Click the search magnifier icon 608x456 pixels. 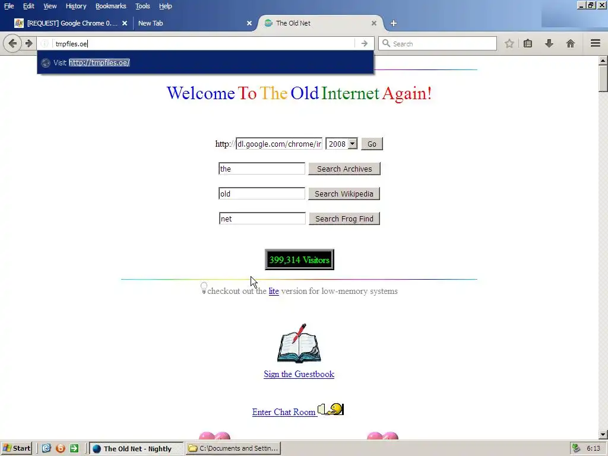pos(386,43)
